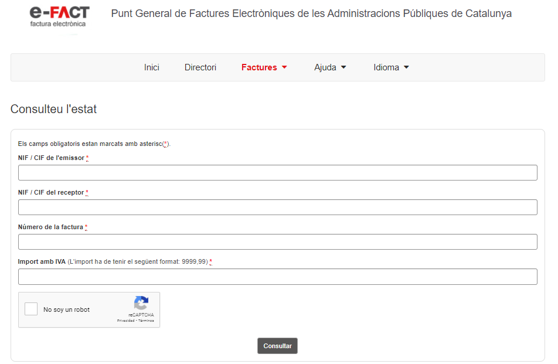Screen dimensions: 558x364
Task: Open the reCAPTCHA Privacidad link
Action: [125, 321]
